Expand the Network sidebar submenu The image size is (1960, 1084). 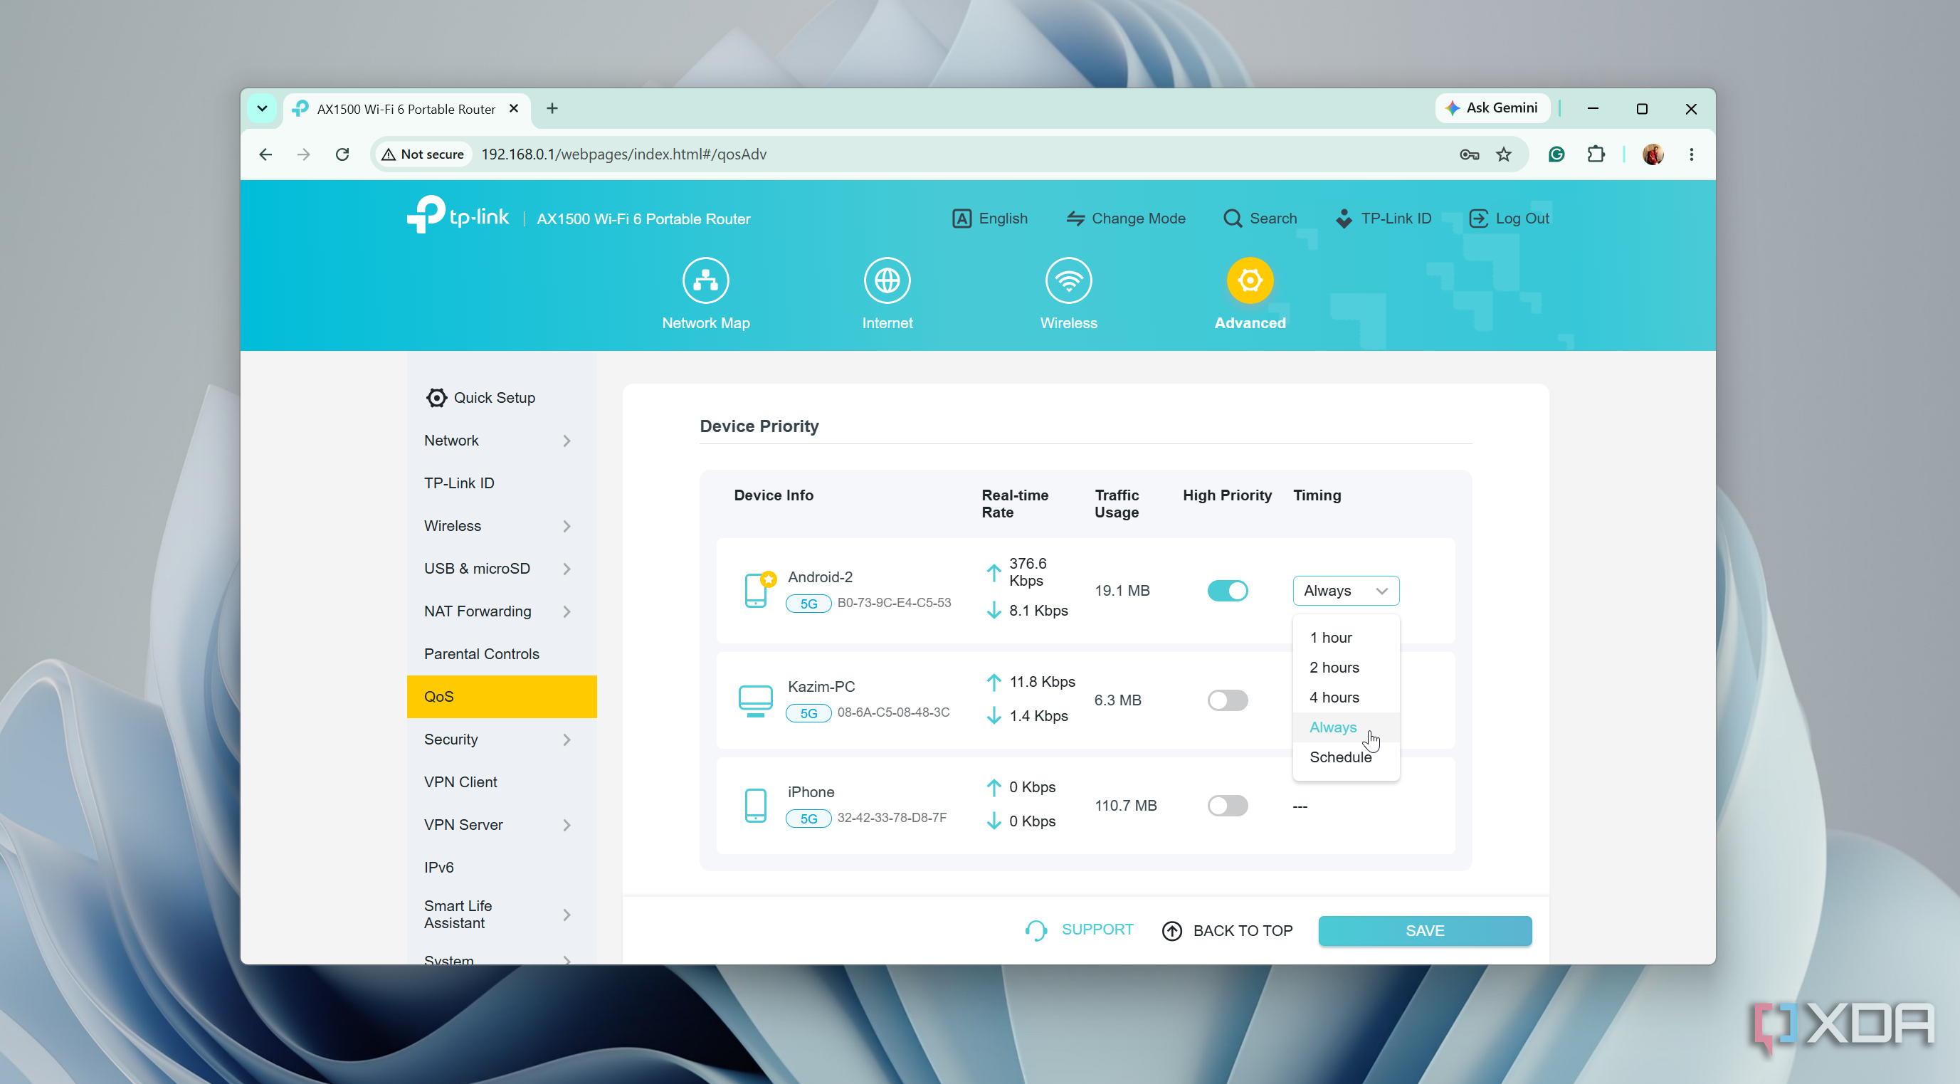(x=567, y=441)
